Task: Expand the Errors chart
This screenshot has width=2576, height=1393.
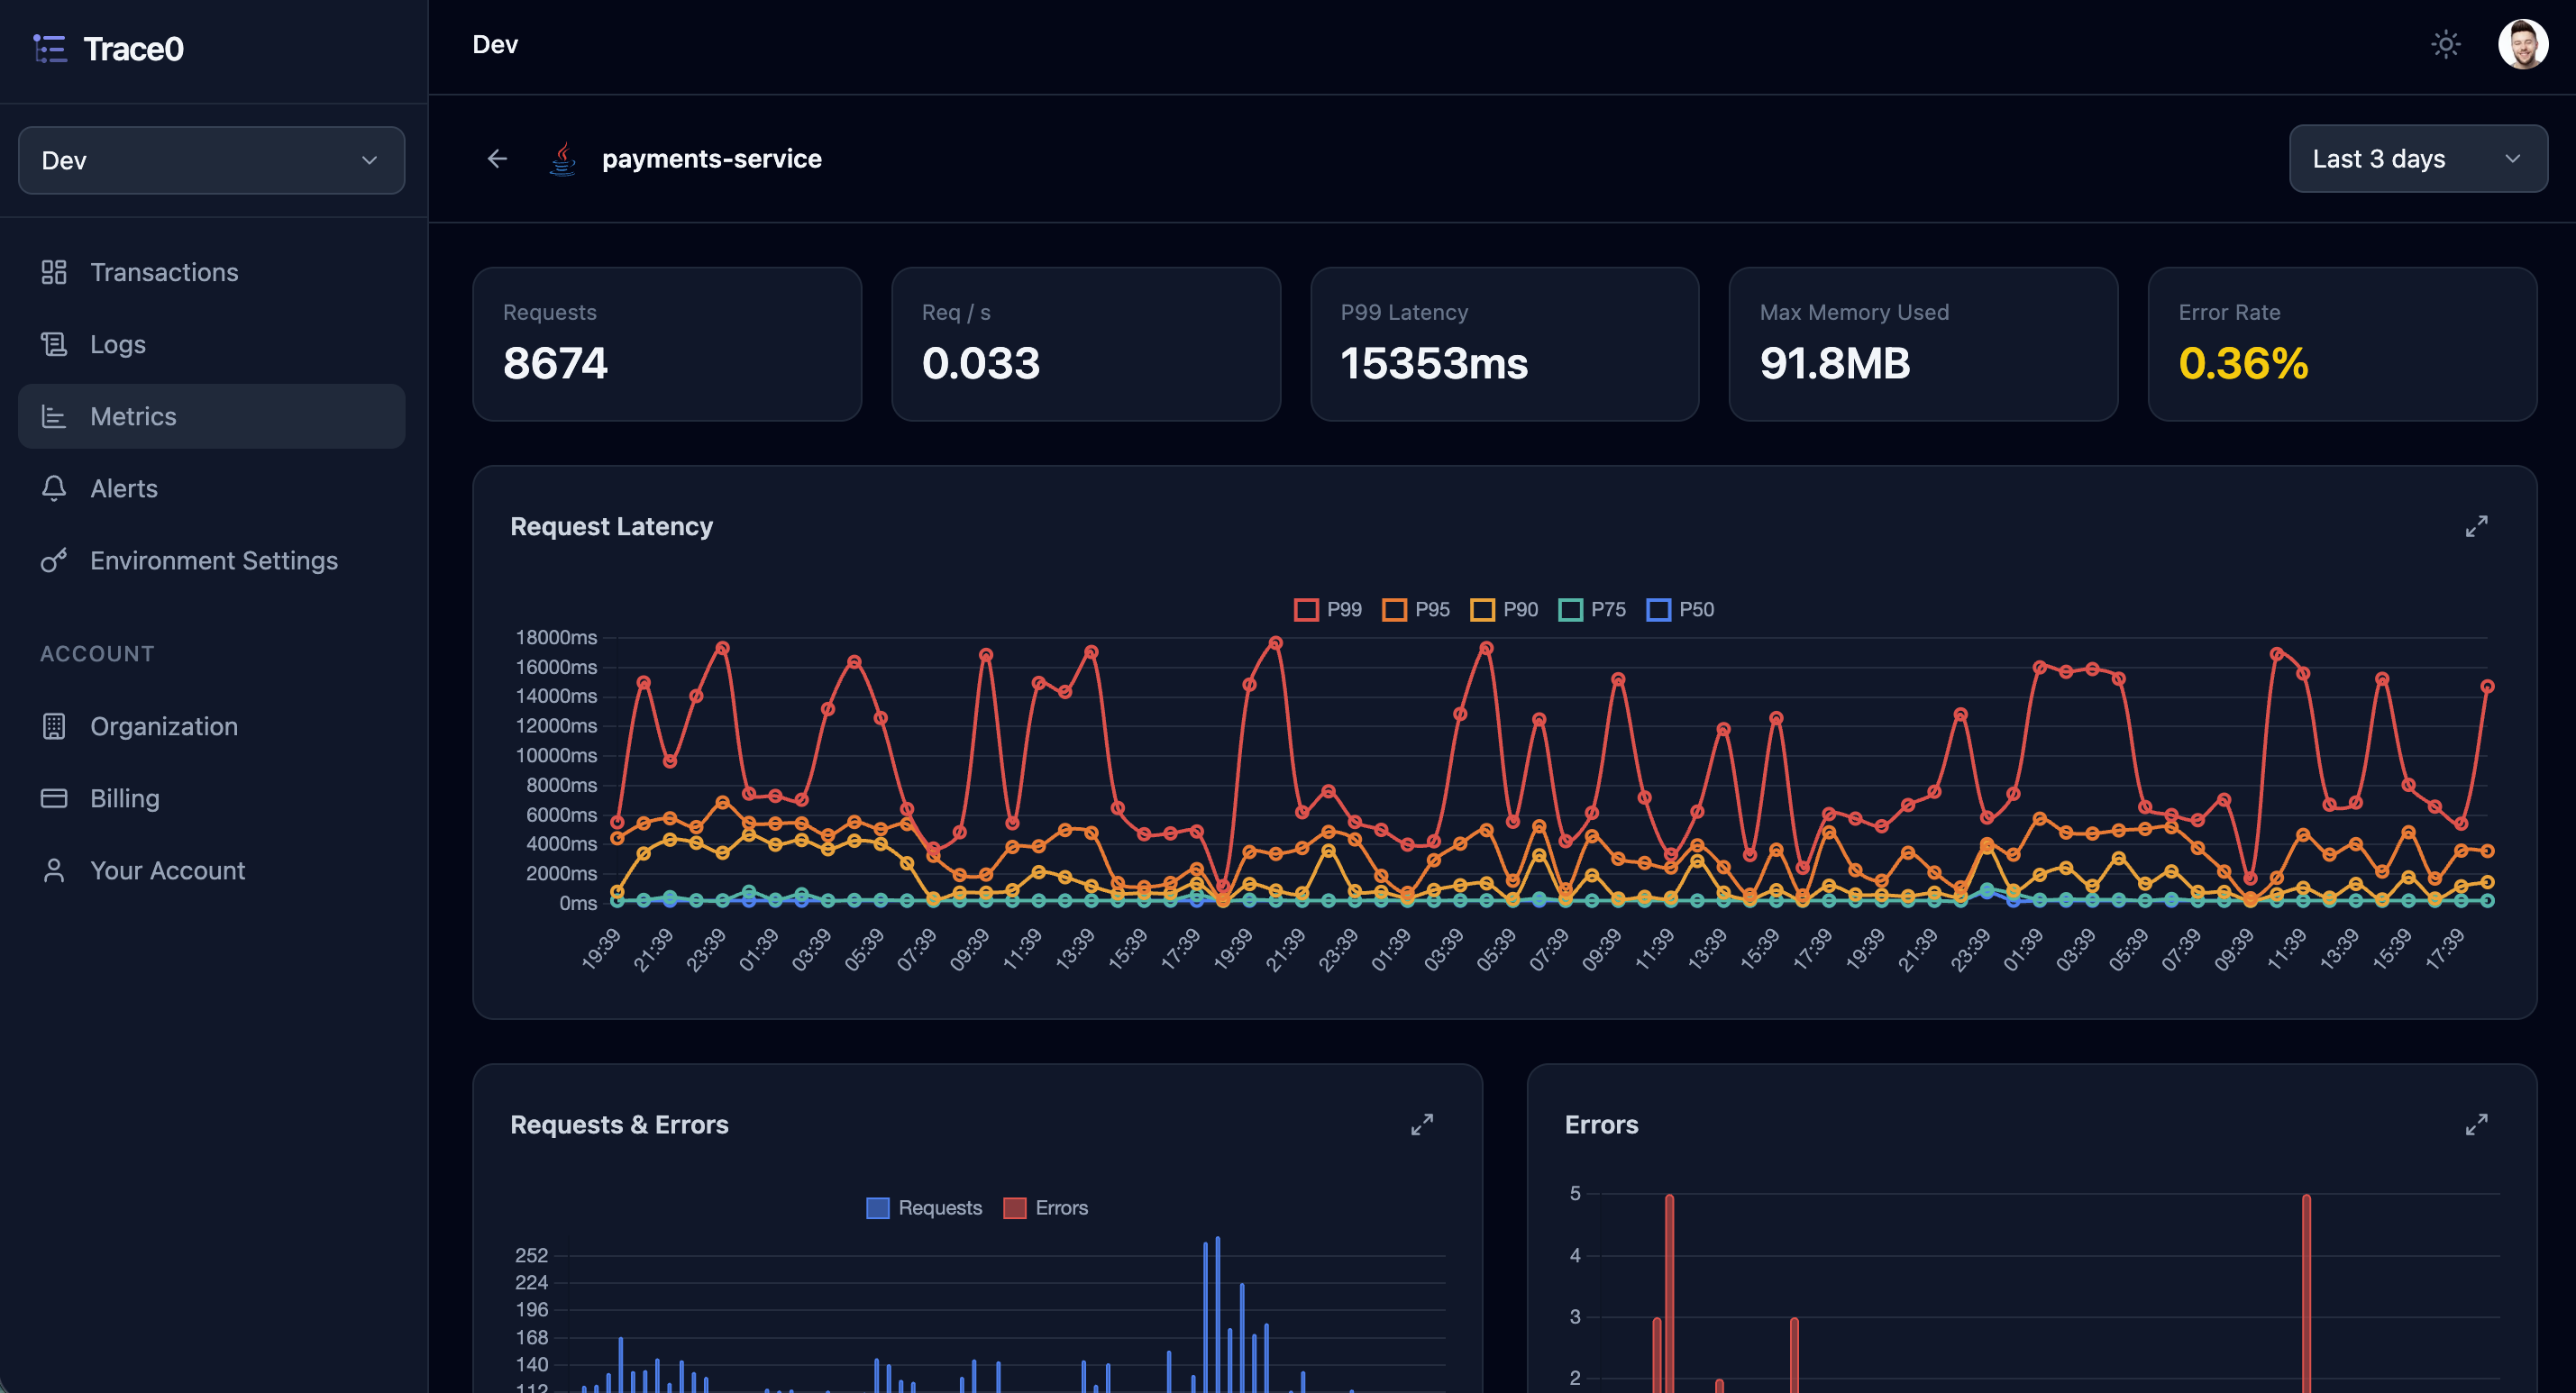Action: (2476, 1124)
